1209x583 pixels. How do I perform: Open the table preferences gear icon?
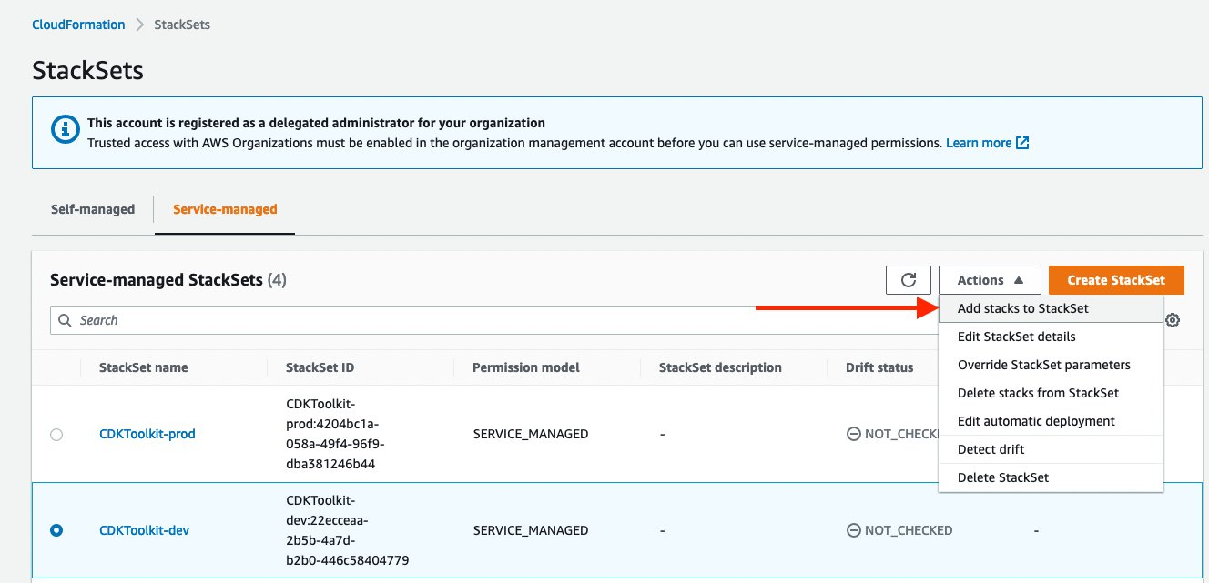1173,320
